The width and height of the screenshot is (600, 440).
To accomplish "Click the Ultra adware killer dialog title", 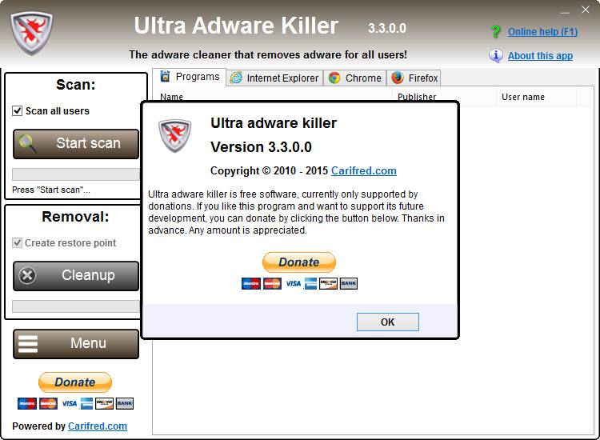I will point(274,123).
